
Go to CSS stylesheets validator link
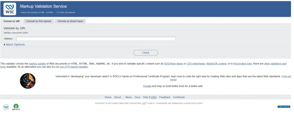point(196,64)
